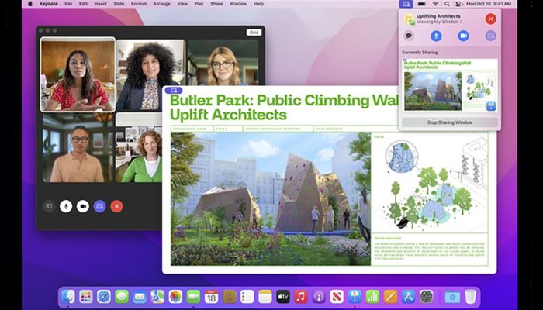Click the shared Keynote window preview thumbnail
This screenshot has height=310, width=543.
pos(449,85)
